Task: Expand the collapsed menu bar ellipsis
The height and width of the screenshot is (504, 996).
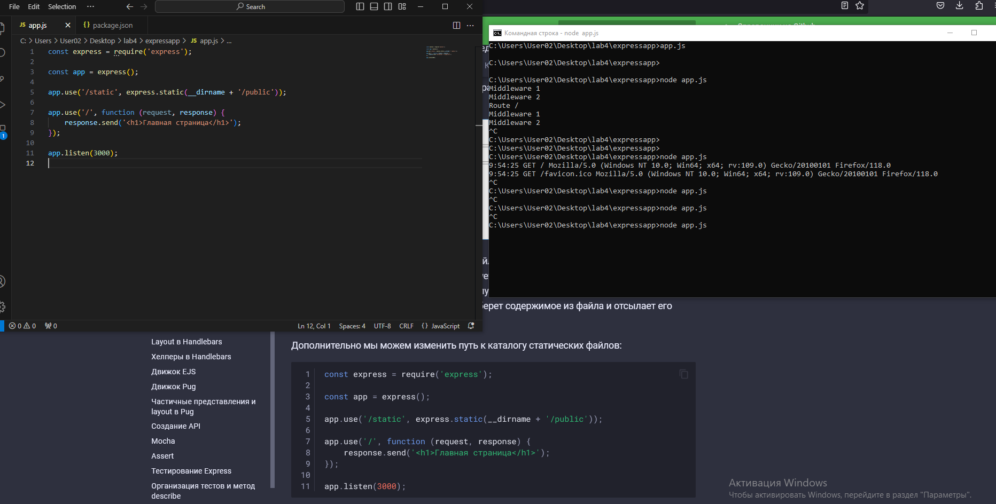Action: [90, 6]
